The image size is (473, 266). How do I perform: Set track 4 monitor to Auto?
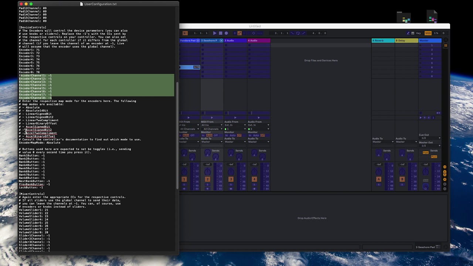click(256, 135)
